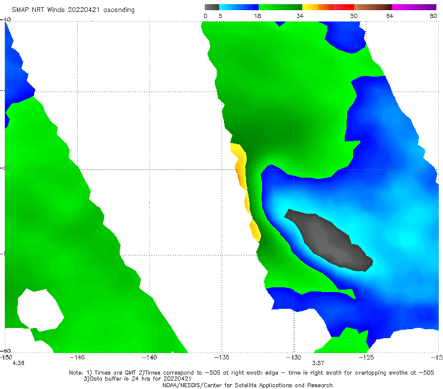Click the title 'SMAP NRT Winds 20220421 ascending'

click(x=73, y=10)
